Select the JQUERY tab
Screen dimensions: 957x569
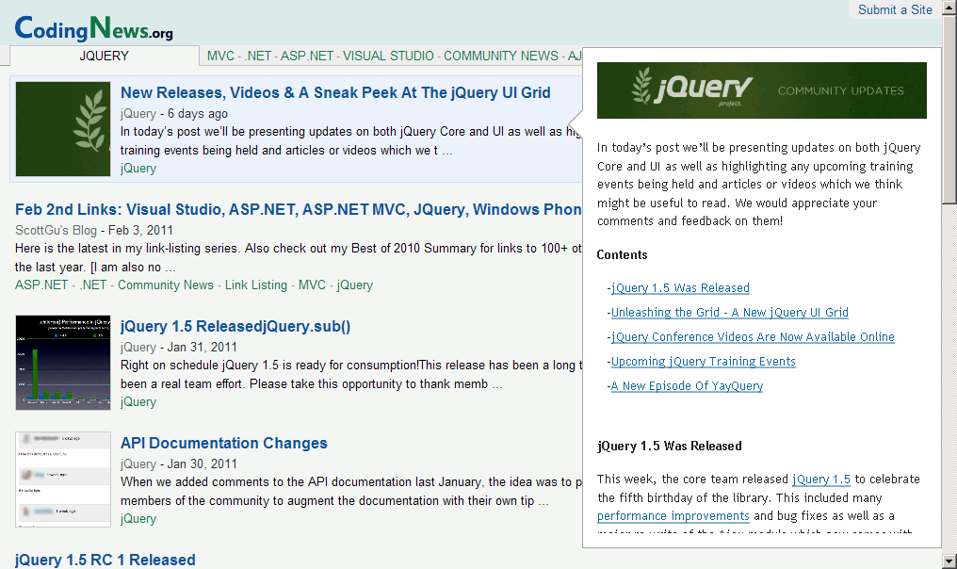point(105,57)
